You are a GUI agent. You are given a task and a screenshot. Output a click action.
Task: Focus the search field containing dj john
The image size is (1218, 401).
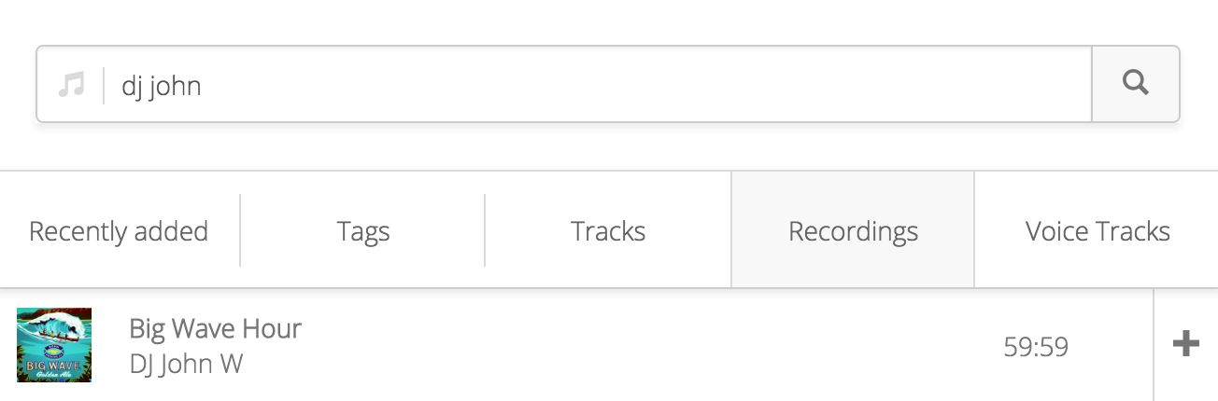(x=598, y=85)
